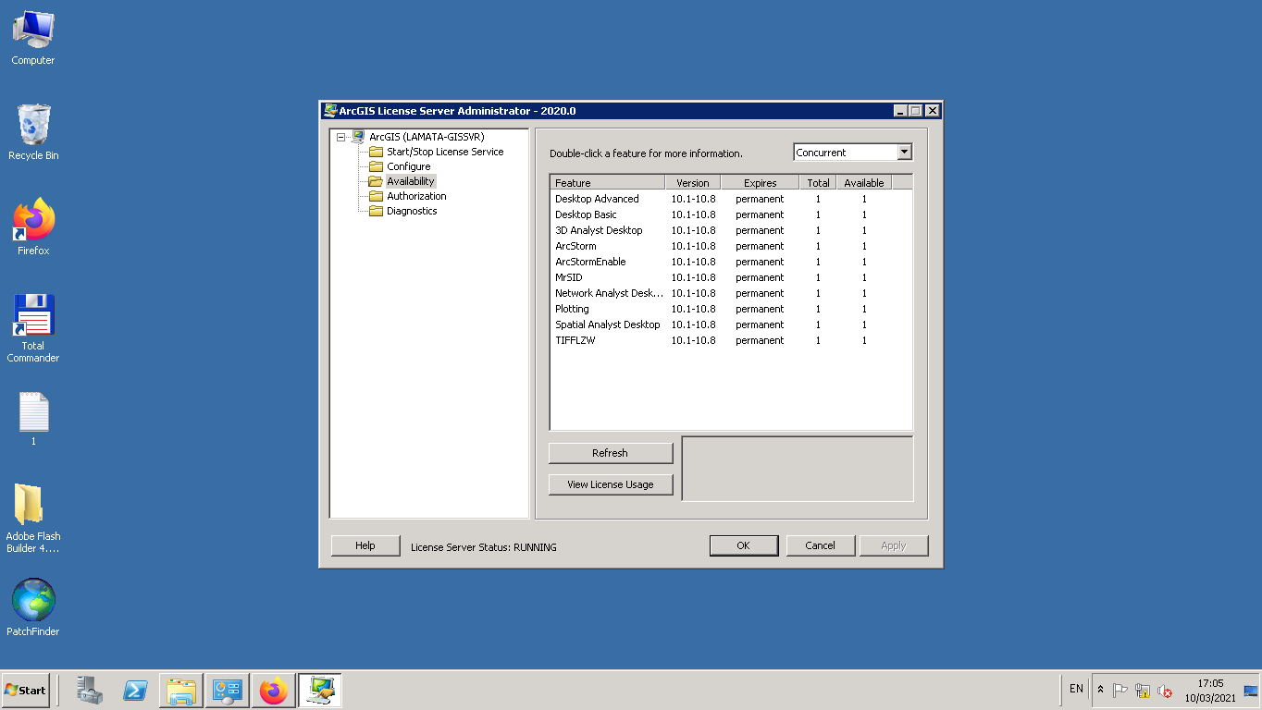Select the MrSID feature row
This screenshot has height=710, width=1262.
[x=731, y=277]
